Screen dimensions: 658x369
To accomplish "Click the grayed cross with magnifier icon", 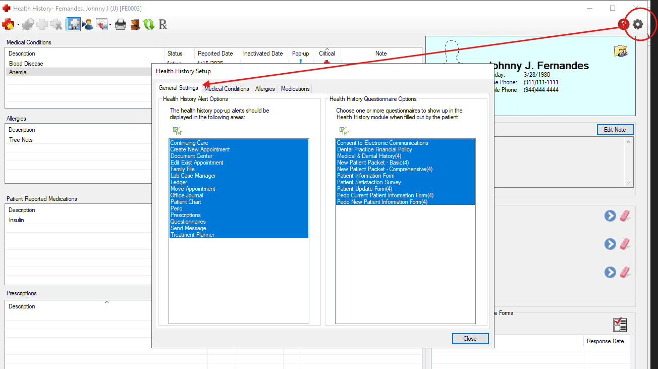I will click(28, 24).
